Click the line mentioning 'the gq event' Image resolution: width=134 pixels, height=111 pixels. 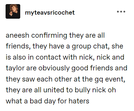click(x=65, y=79)
